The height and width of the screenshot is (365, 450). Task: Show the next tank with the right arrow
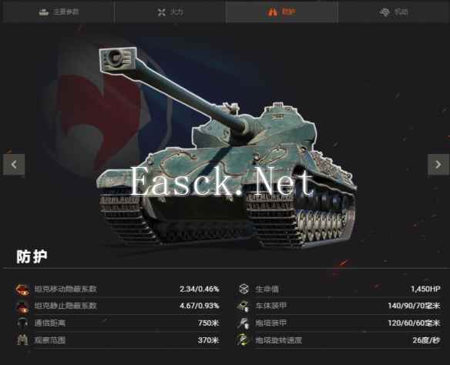pos(438,165)
